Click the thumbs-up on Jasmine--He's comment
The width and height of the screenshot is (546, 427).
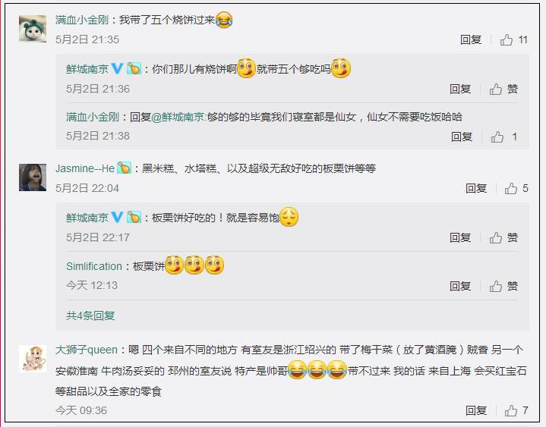tap(511, 188)
